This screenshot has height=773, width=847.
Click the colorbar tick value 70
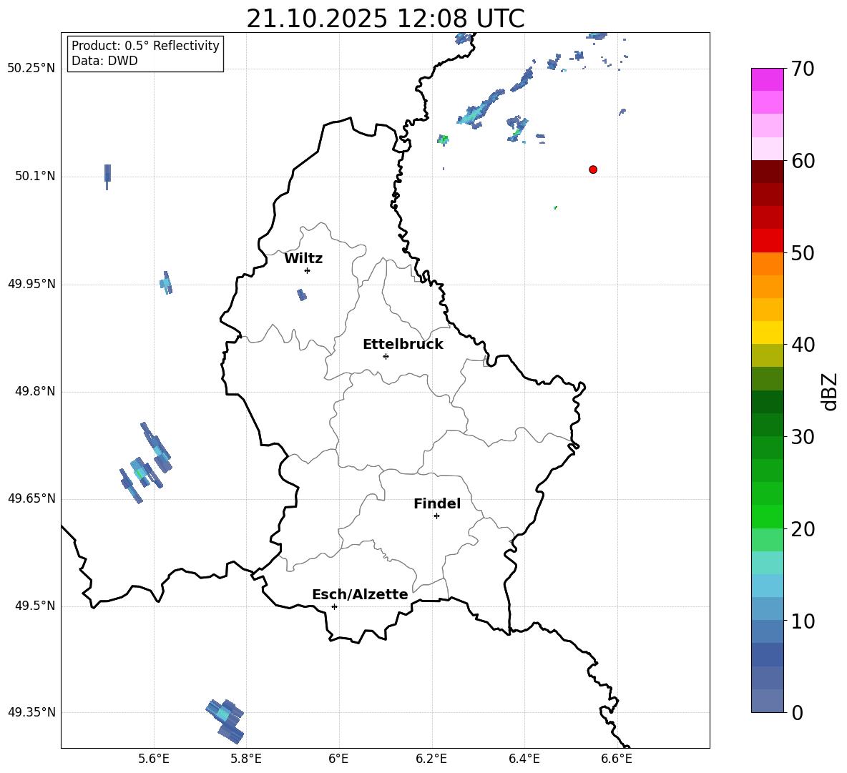pos(803,69)
